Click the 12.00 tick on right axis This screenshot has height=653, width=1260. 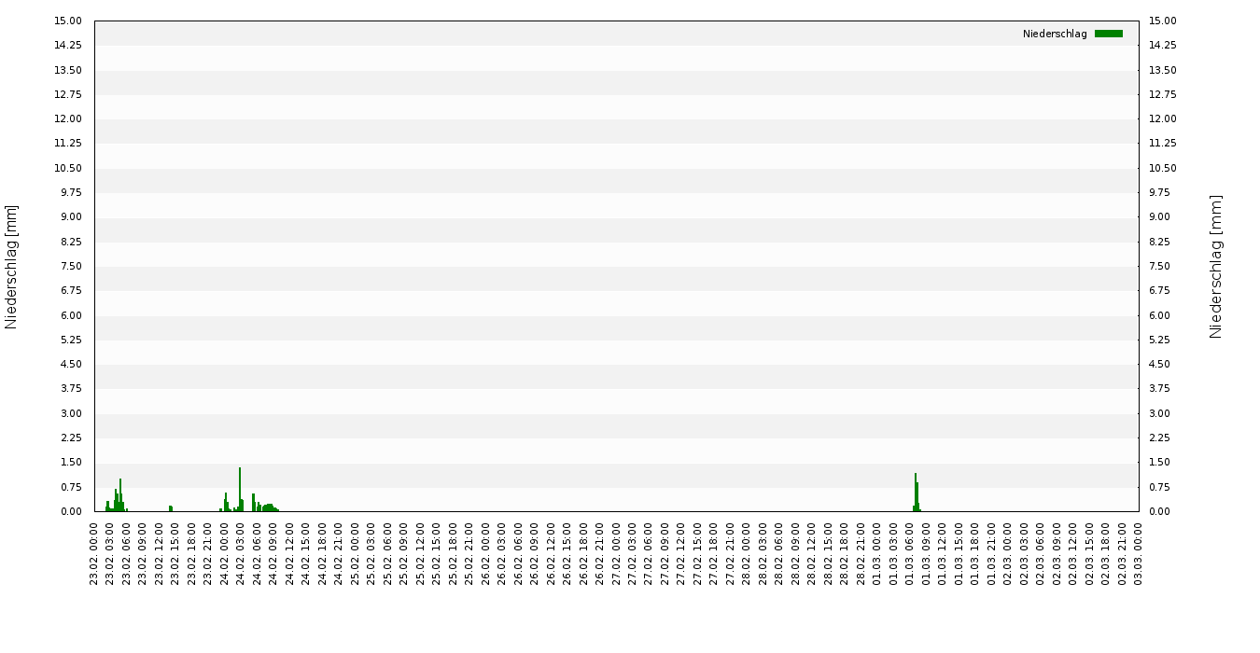point(1163,118)
